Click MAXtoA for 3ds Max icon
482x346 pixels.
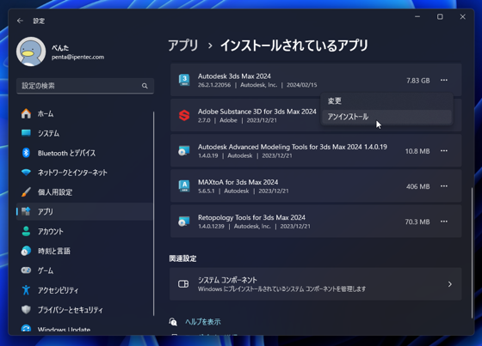tap(184, 186)
